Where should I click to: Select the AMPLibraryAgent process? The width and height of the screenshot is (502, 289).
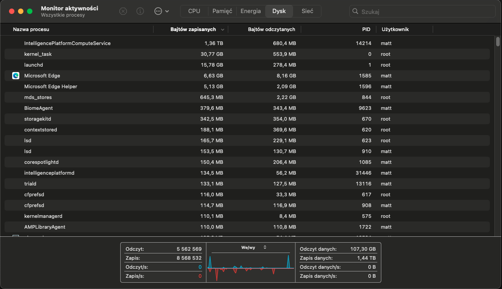point(247,227)
